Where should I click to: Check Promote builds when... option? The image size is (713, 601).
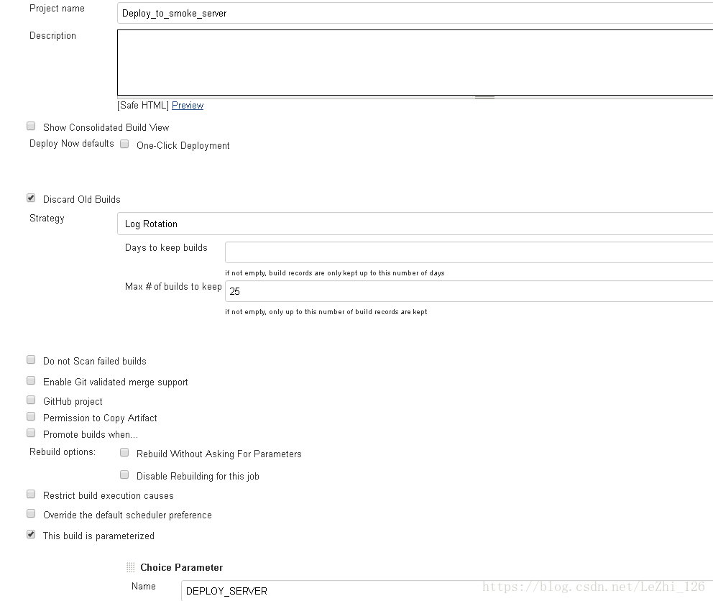pyautogui.click(x=31, y=433)
